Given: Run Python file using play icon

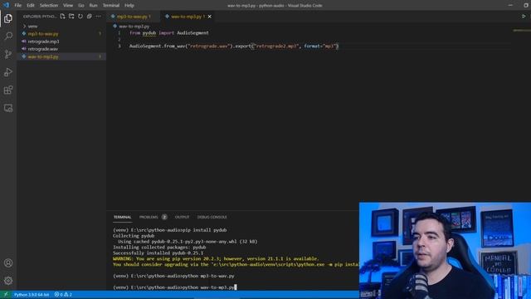Looking at the screenshot, I should click(x=524, y=17).
